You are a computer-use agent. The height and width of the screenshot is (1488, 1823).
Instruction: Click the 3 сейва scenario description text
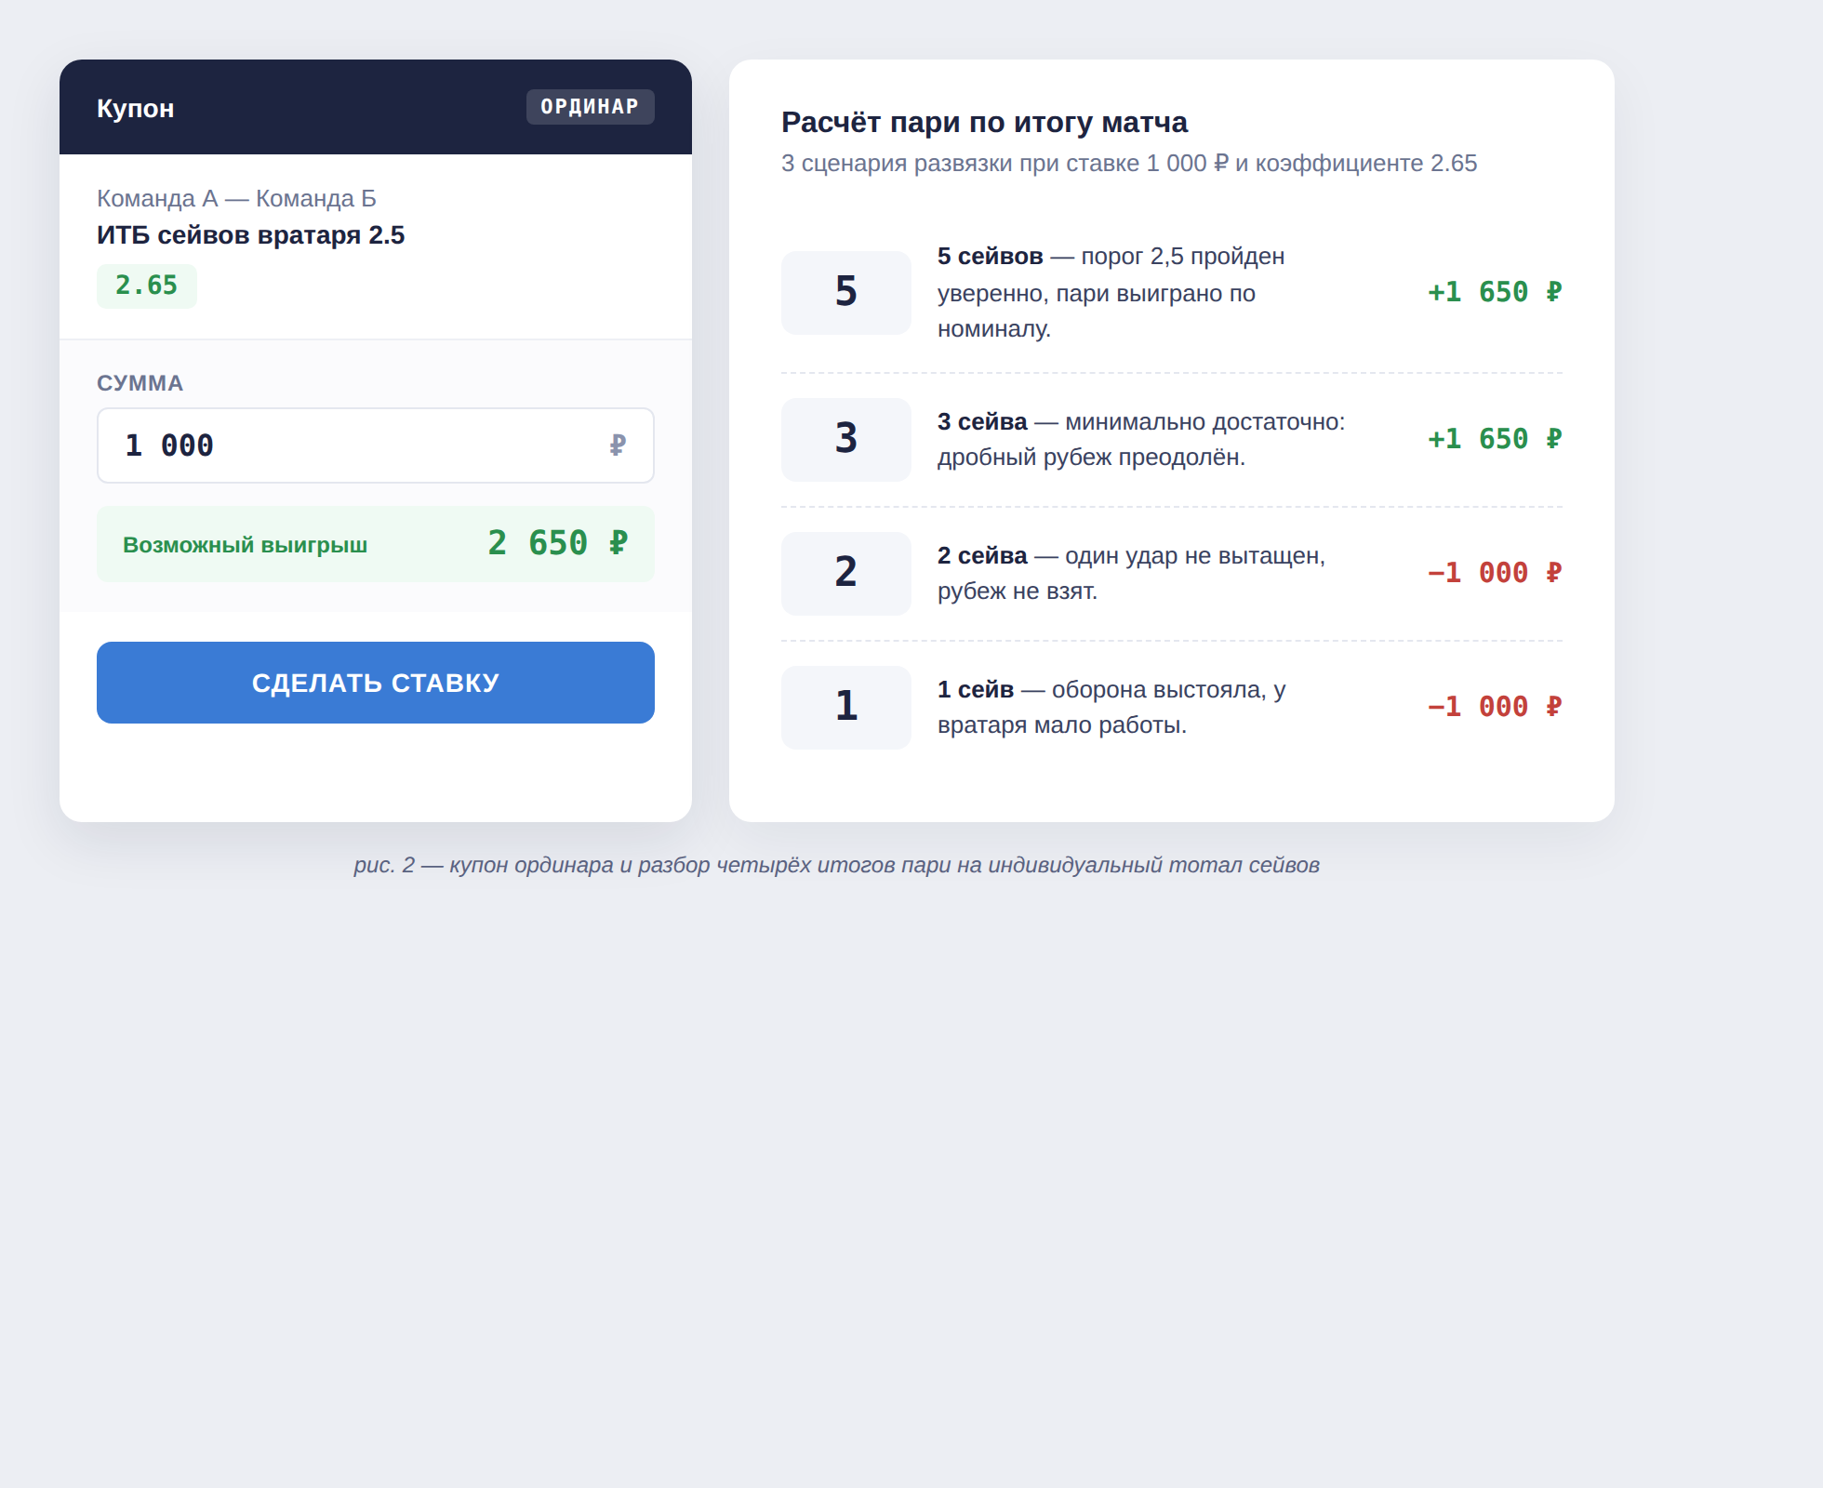pyautogui.click(x=1141, y=440)
